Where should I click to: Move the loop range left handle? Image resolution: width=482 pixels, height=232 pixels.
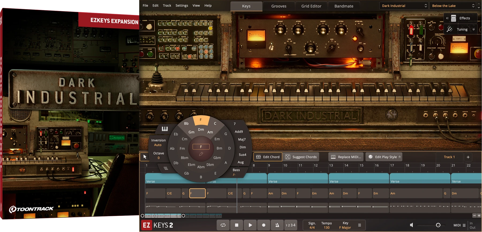click(142, 216)
